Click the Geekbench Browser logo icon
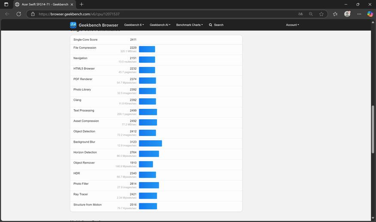 (73, 25)
